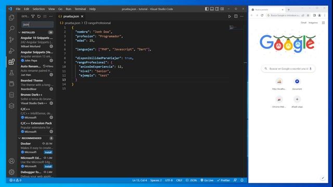Viewport: 333px width, 187px height.
Task: Open editor more actions ellipsis
Action: [x=241, y=16]
